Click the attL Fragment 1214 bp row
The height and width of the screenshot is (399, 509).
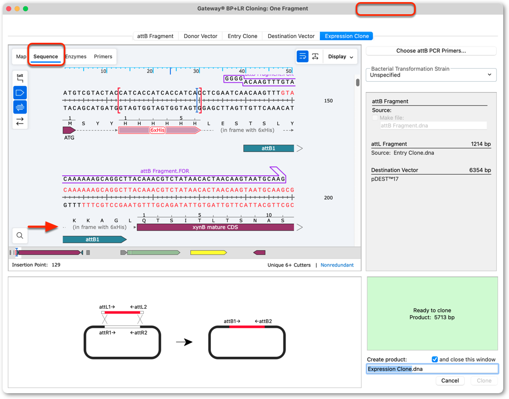pos(431,144)
